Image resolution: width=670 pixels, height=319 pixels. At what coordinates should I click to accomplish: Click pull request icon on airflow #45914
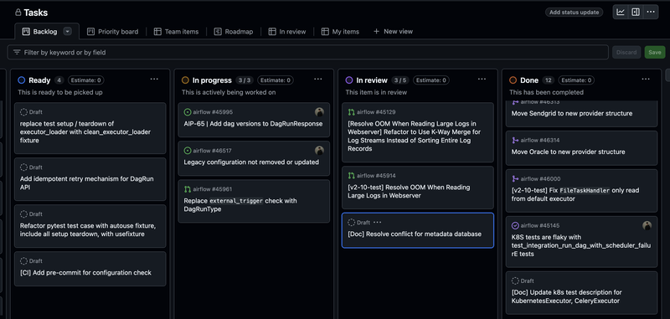click(x=351, y=176)
